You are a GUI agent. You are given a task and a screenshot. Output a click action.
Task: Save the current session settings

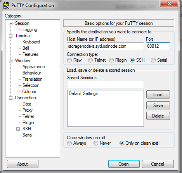pyautogui.click(x=158, y=106)
